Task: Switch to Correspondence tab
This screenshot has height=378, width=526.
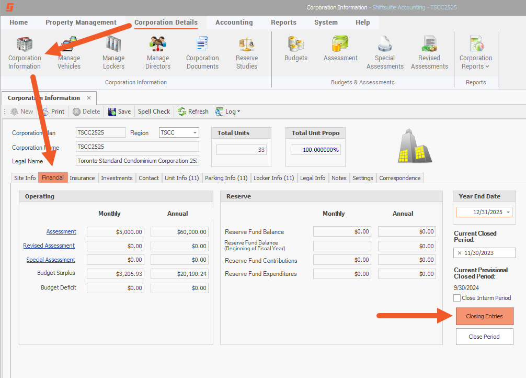Action: (400, 178)
